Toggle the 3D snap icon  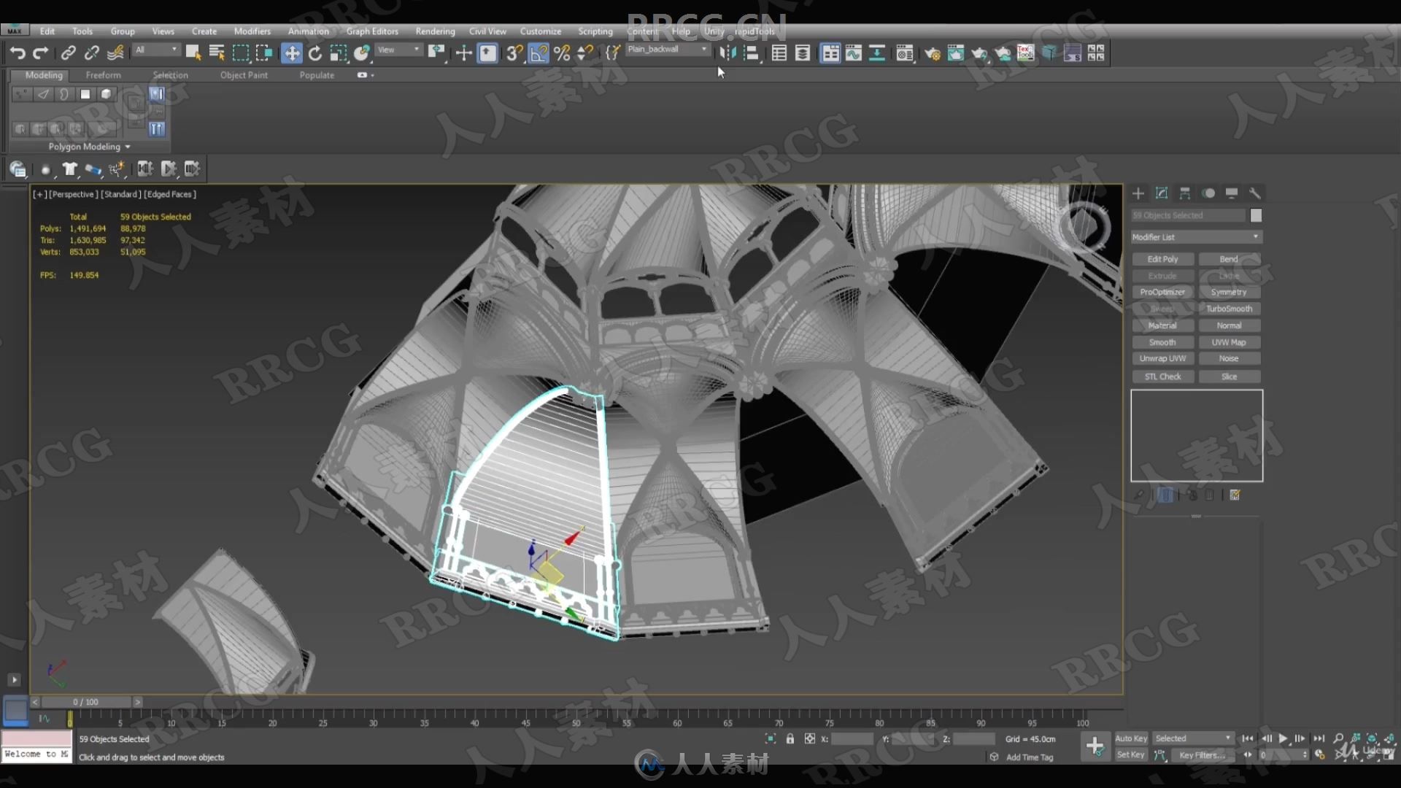[x=514, y=53]
